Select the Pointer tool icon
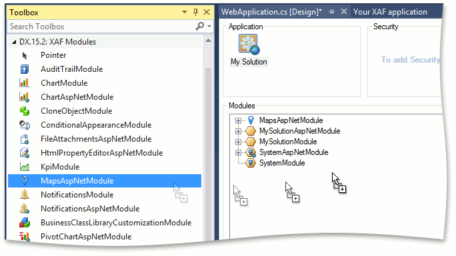456x256 pixels. point(25,55)
